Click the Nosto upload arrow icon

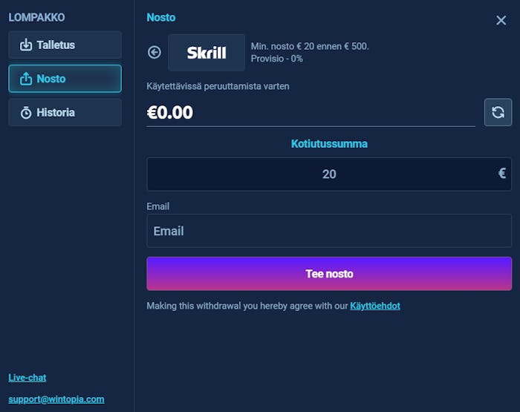click(26, 79)
